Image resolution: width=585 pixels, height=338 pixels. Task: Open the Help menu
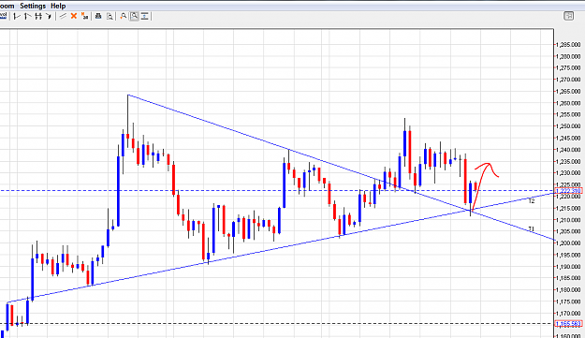pyautogui.click(x=58, y=6)
